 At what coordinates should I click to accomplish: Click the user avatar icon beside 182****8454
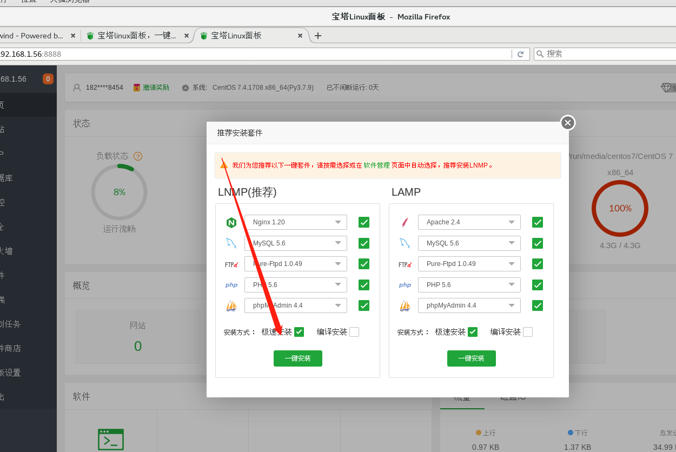pyautogui.click(x=77, y=88)
